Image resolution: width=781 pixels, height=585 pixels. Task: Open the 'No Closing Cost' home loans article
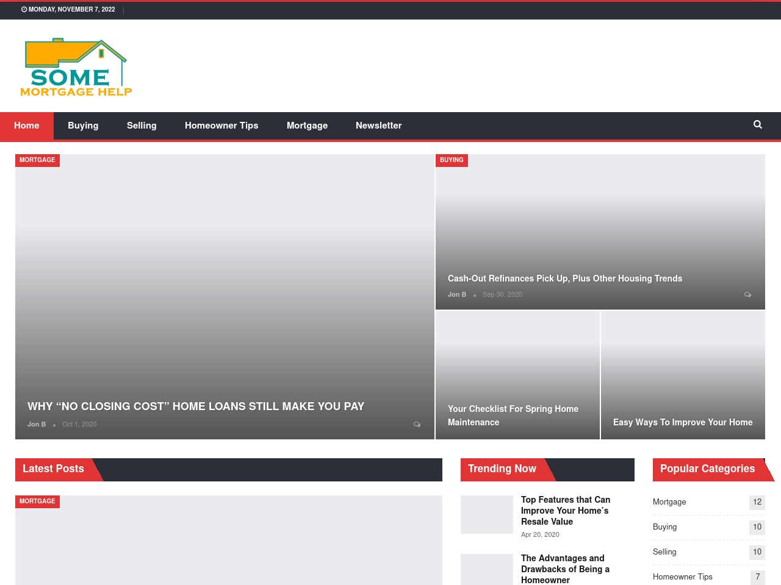tap(196, 406)
